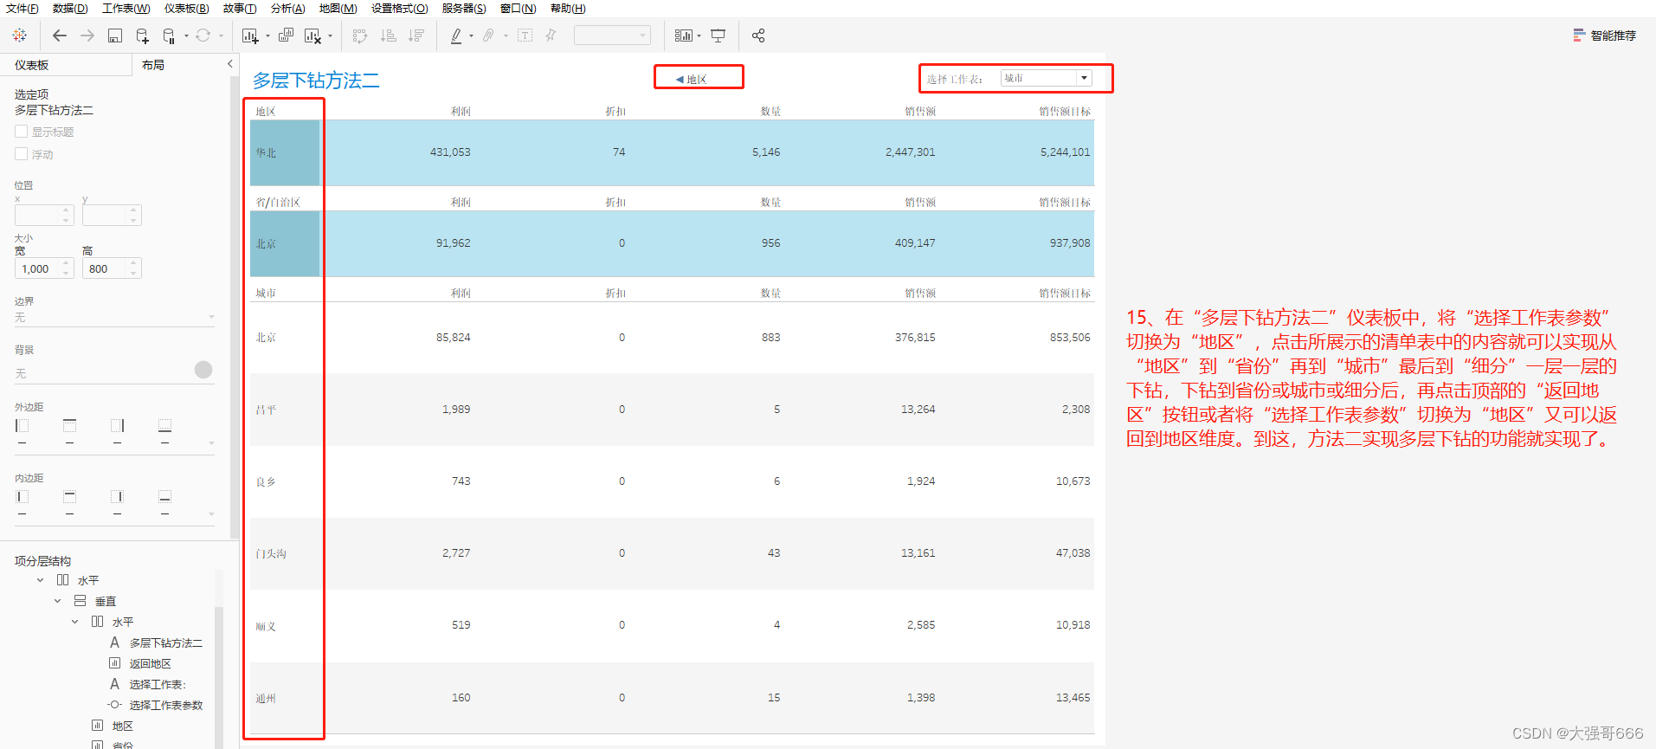Click the show/hide cards chart icon
Image resolution: width=1656 pixels, height=749 pixels.
[684, 36]
